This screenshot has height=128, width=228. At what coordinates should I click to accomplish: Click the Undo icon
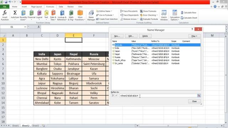10,2
